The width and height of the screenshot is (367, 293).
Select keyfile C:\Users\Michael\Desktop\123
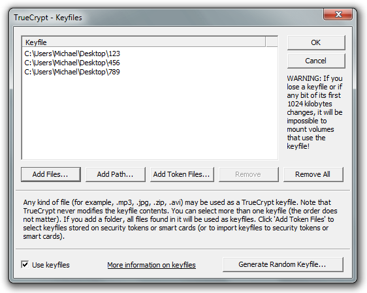coord(72,54)
